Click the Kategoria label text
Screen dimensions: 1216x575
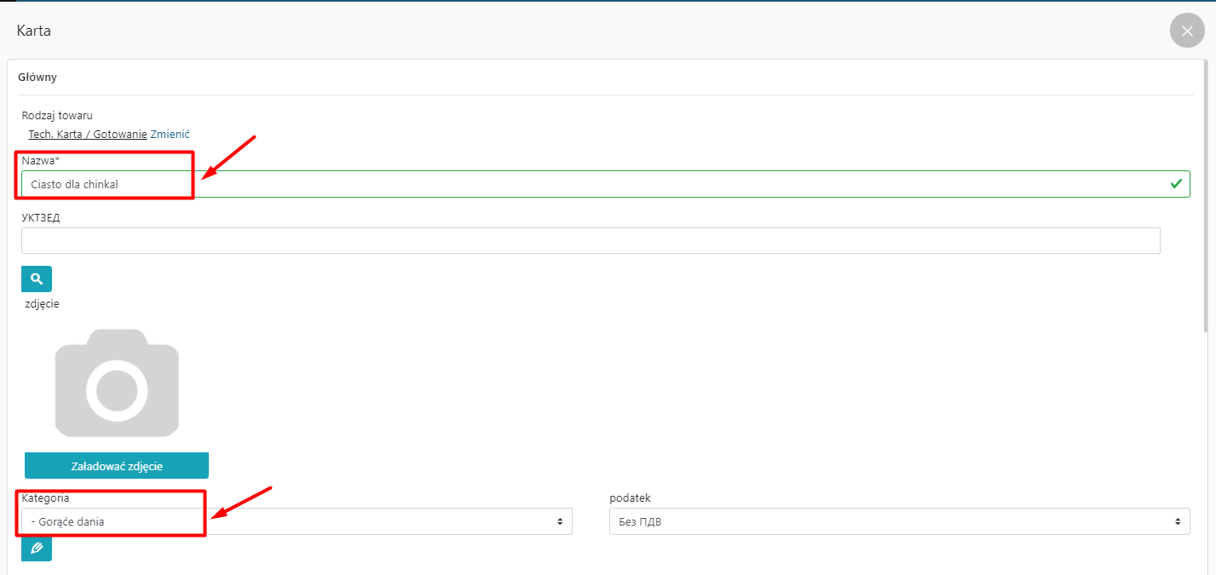tap(45, 497)
